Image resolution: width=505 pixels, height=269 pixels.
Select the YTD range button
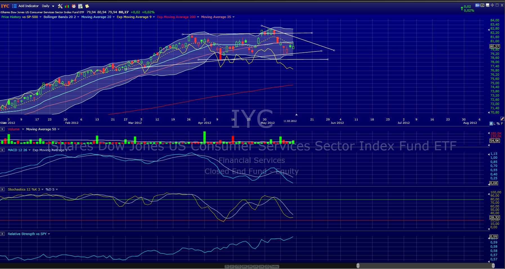point(238,266)
